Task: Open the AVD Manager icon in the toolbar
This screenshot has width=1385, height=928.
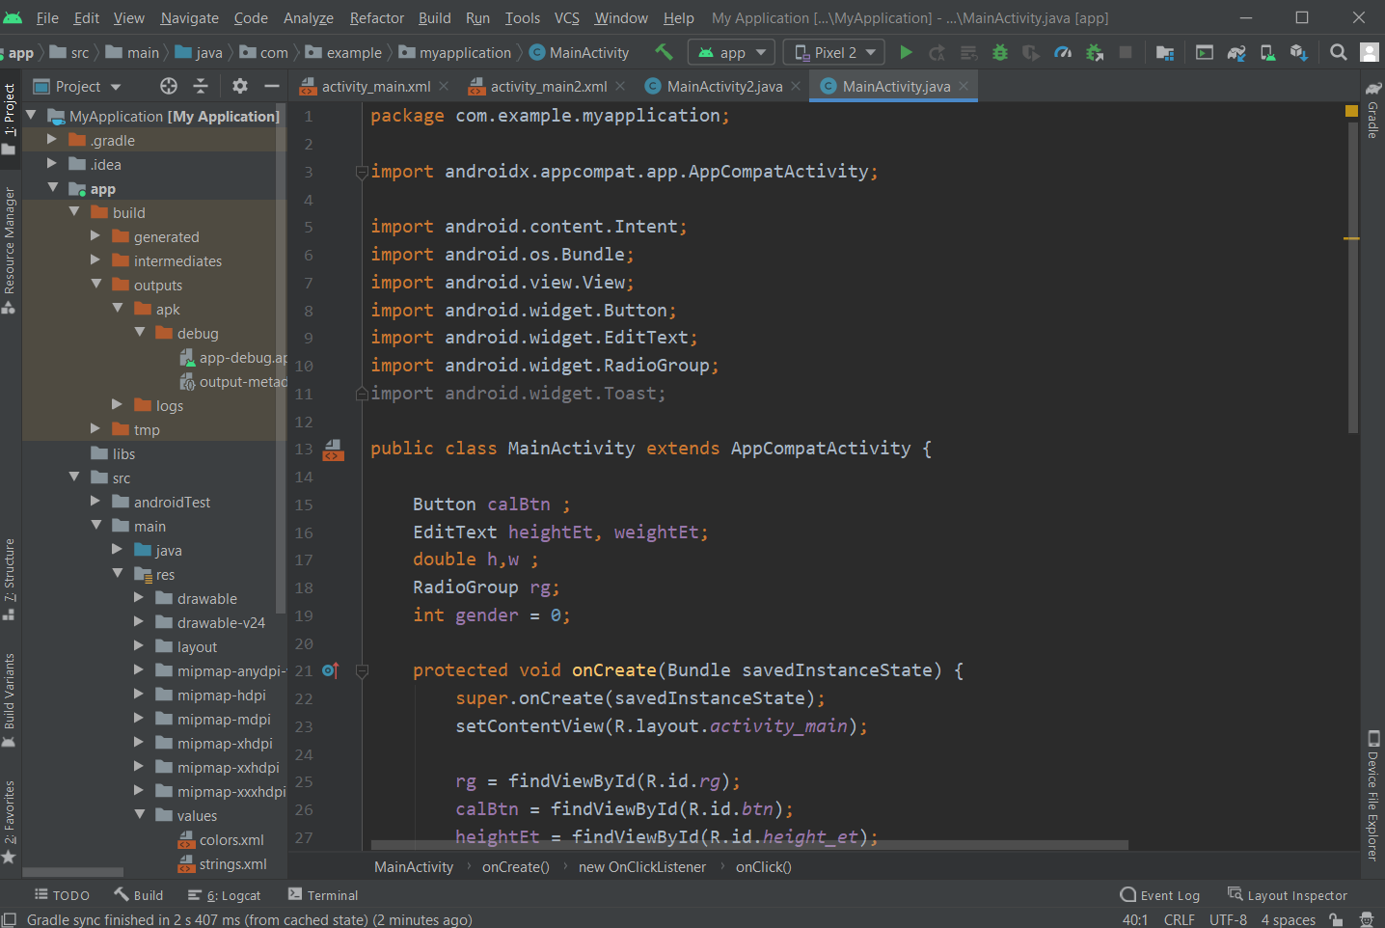Action: [1267, 52]
